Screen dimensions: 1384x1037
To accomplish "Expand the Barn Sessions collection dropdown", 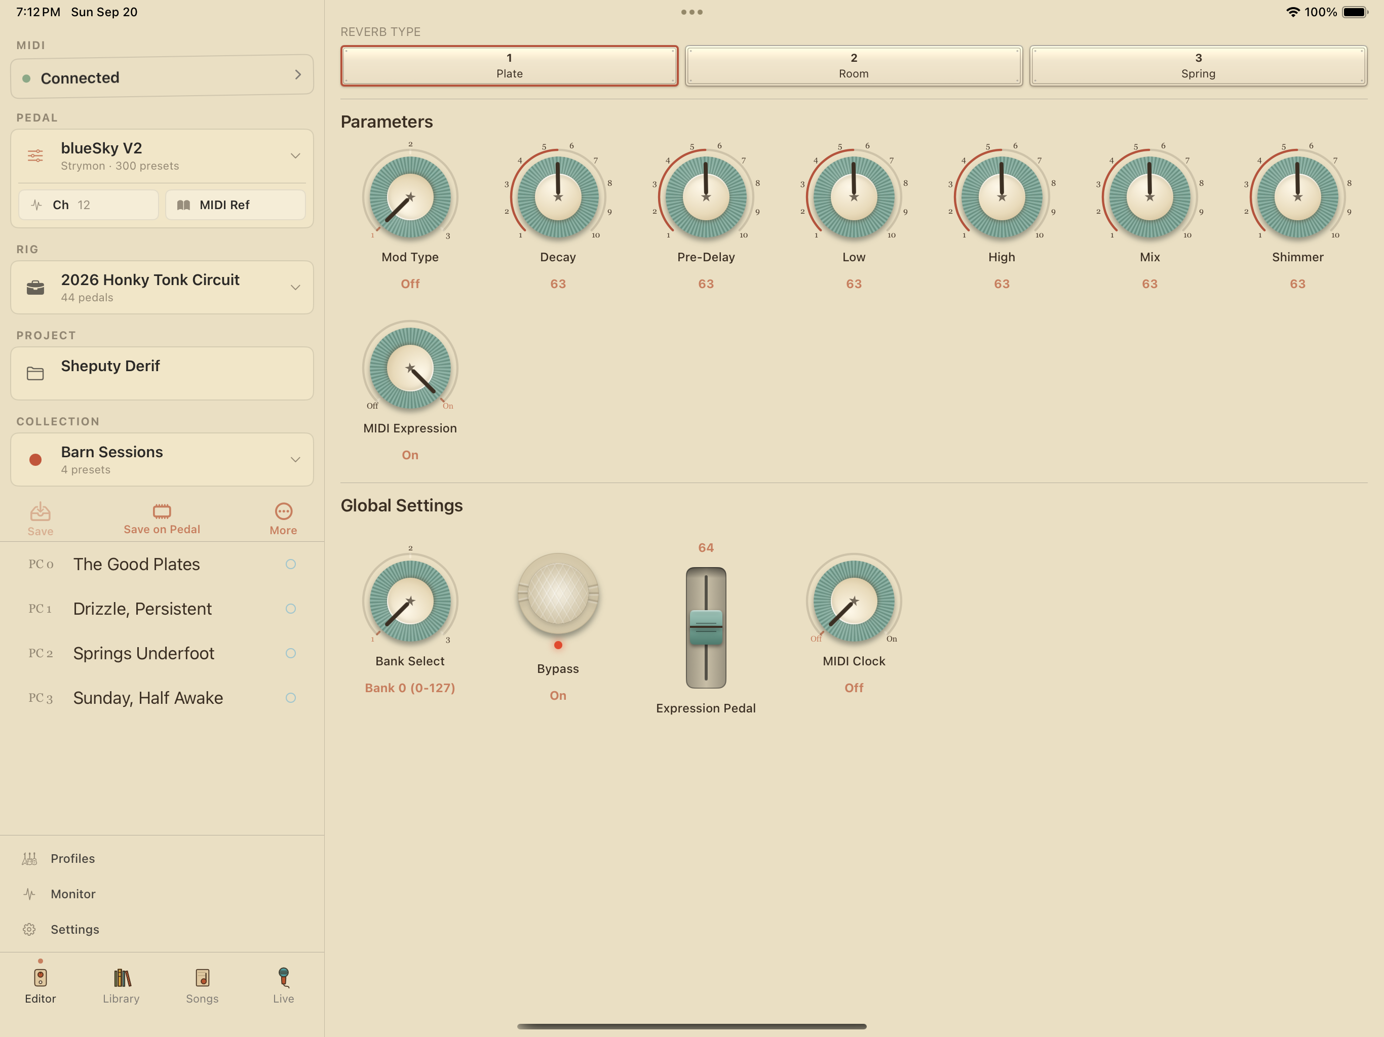I will point(295,460).
